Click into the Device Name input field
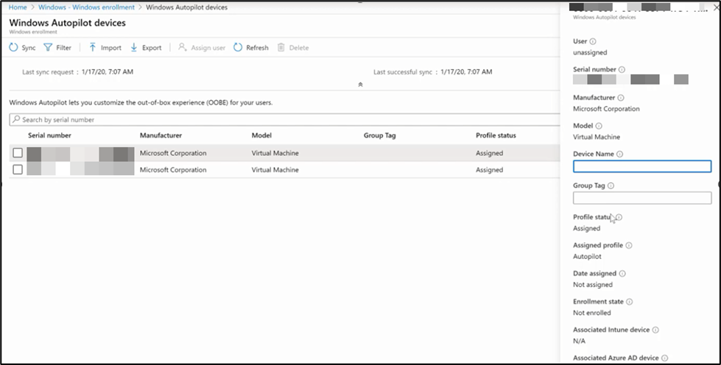Image resolution: width=721 pixels, height=365 pixels. pos(642,166)
